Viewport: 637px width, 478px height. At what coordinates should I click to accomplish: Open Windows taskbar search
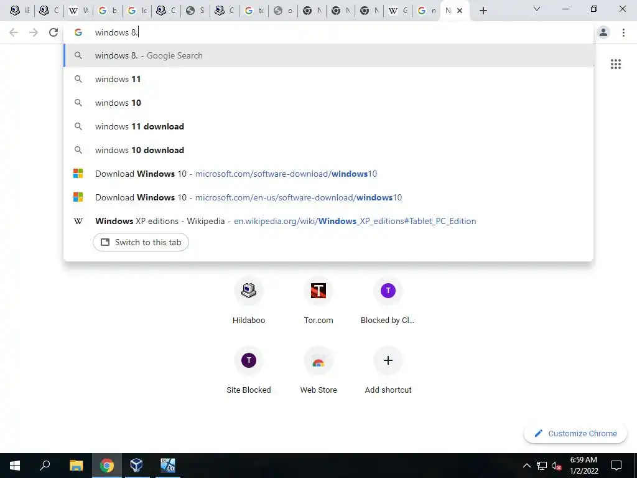pos(45,466)
